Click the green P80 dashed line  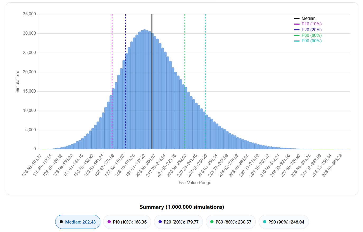pyautogui.click(x=185, y=81)
